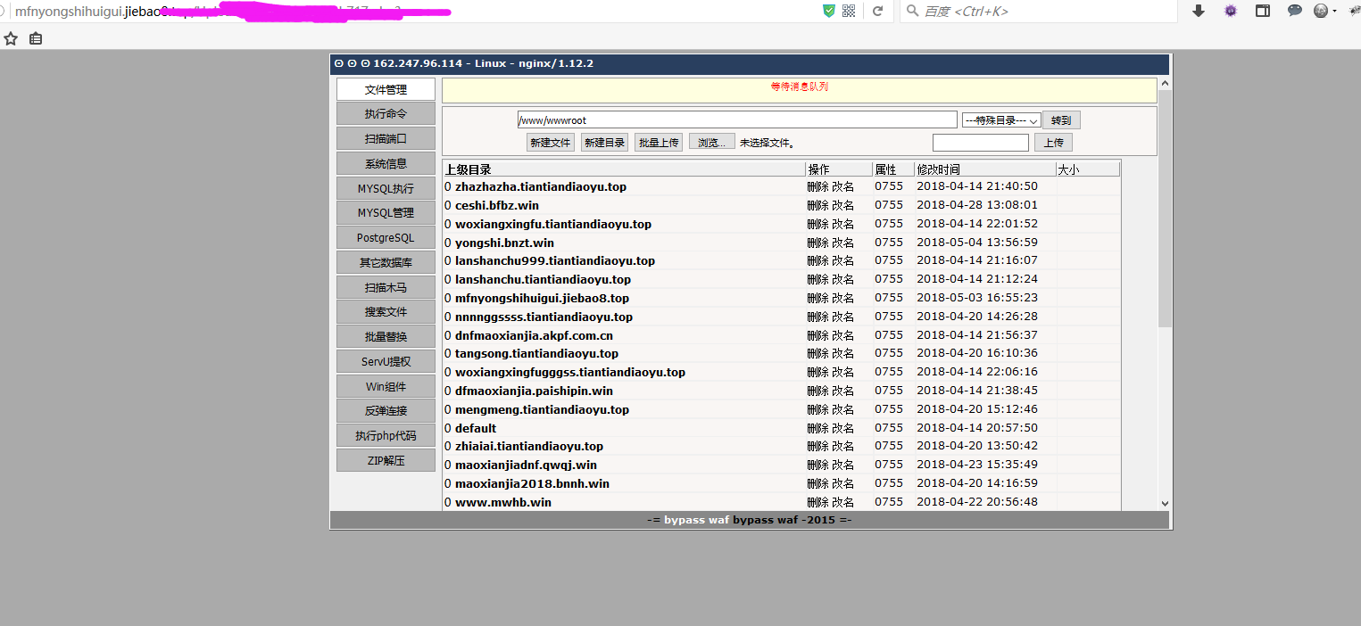1361x626 pixels.
Task: Open the 执行命令 menu item
Action: point(386,113)
